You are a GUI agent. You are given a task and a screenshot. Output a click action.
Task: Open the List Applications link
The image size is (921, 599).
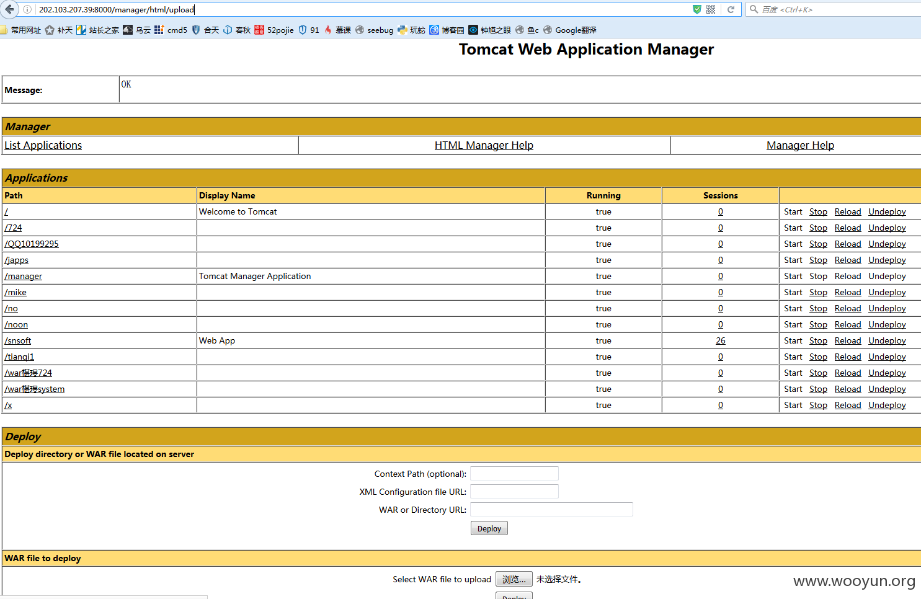click(43, 145)
